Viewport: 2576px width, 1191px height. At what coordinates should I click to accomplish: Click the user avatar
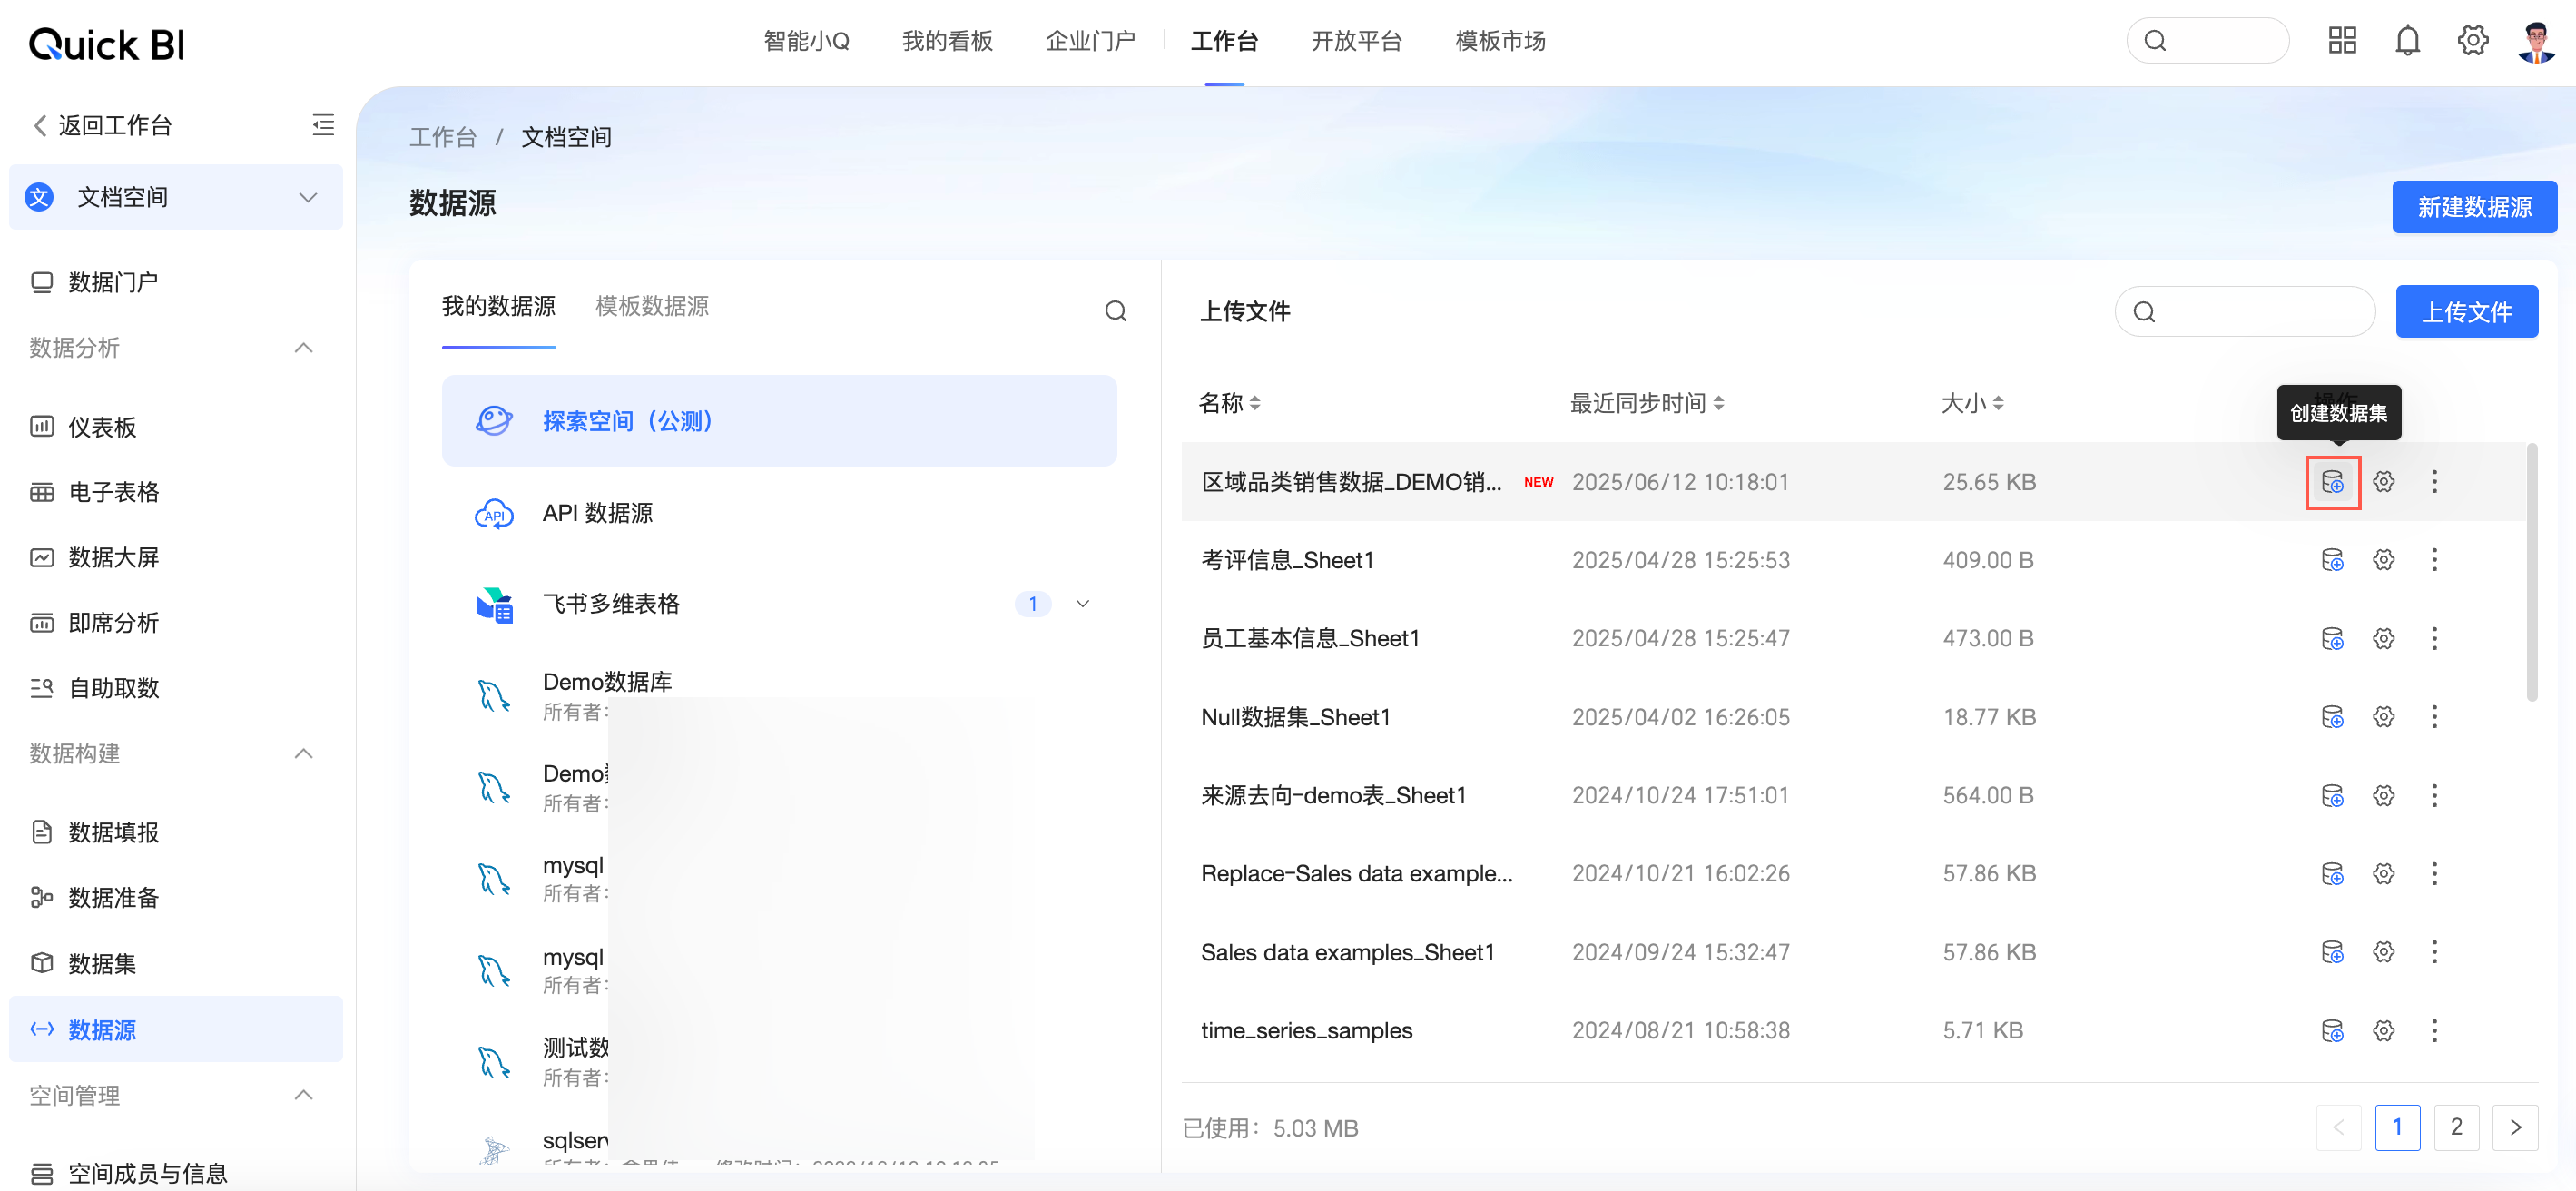pyautogui.click(x=2536, y=41)
